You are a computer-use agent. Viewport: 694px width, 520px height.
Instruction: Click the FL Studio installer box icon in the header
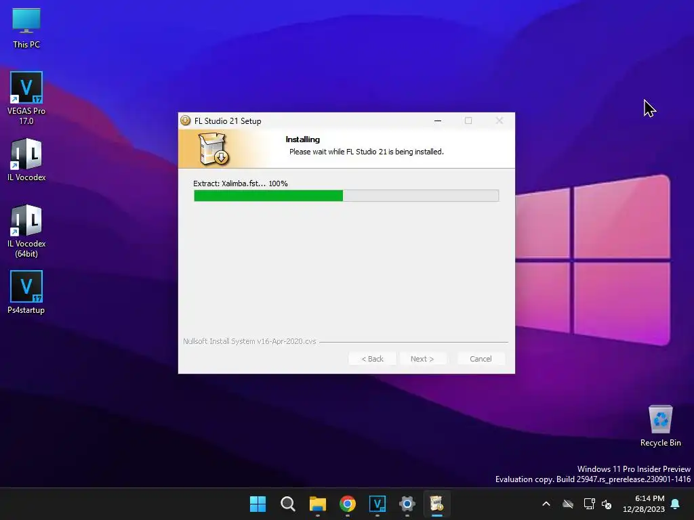coord(213,150)
